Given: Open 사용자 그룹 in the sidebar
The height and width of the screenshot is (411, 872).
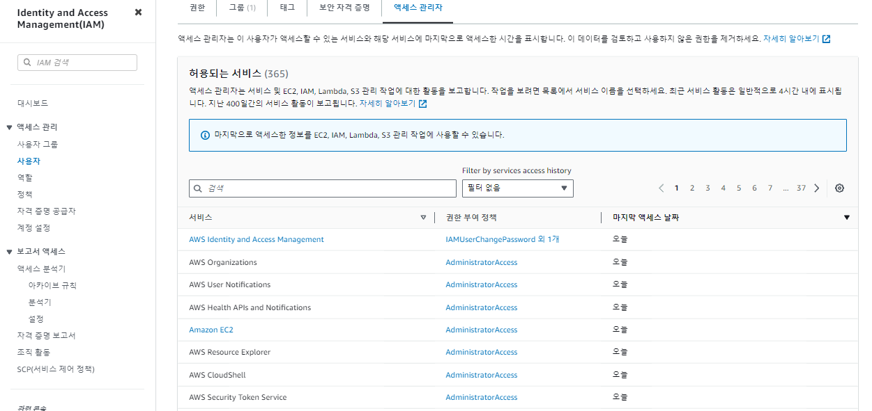Looking at the screenshot, I should (x=38, y=144).
